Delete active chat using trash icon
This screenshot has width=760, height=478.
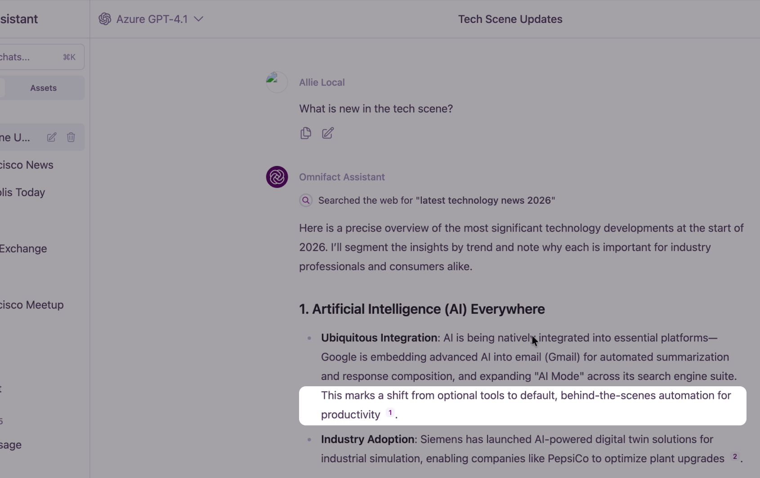[71, 137]
